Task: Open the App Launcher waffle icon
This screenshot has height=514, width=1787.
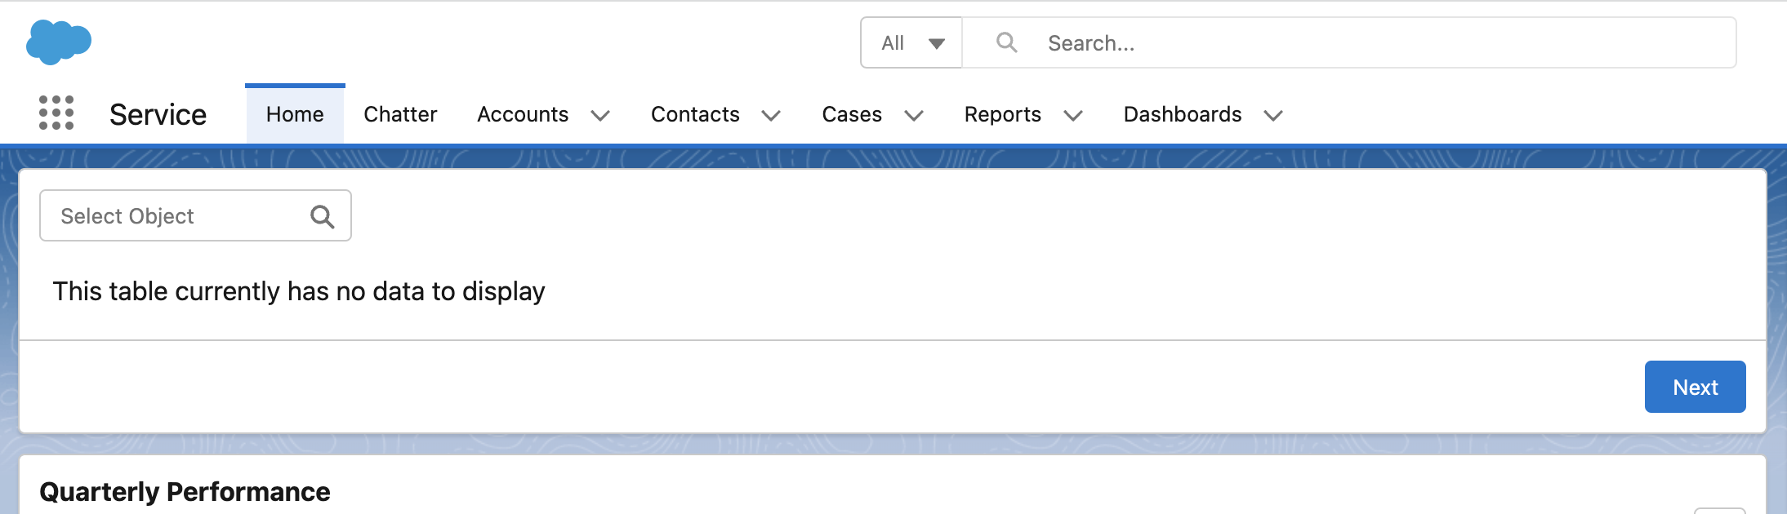Action: [x=57, y=114]
